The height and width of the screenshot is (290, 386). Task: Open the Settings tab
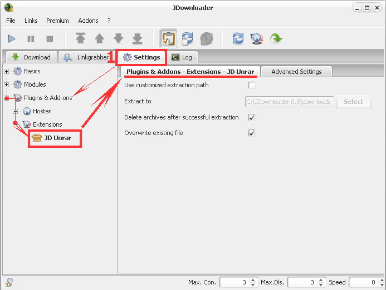pos(141,57)
